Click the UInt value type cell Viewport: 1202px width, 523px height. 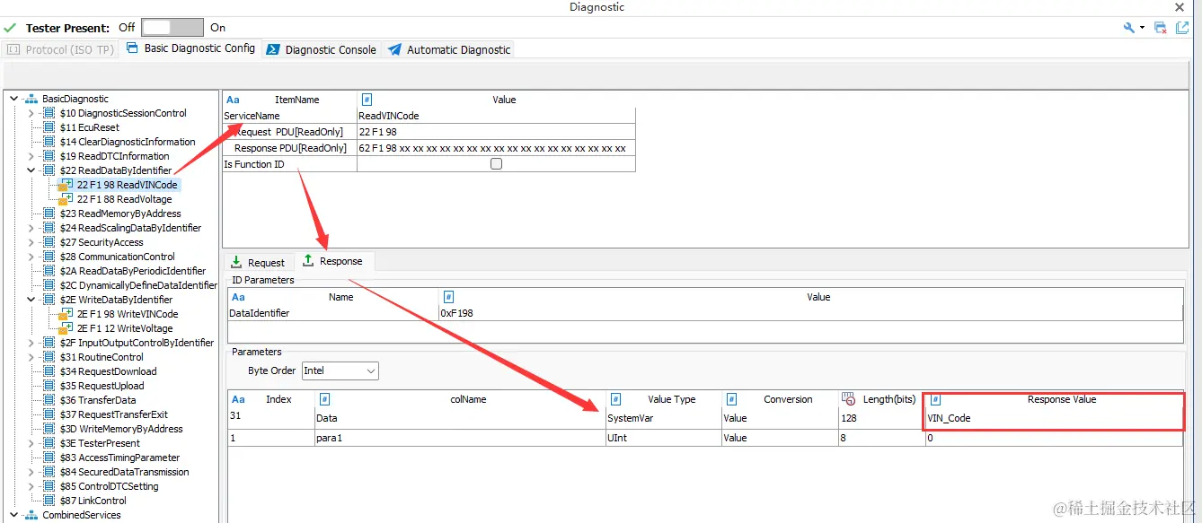click(x=664, y=438)
